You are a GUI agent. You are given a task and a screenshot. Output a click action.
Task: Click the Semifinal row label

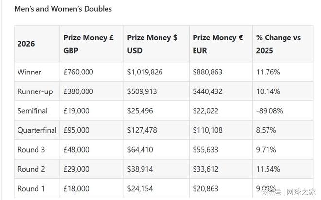(33, 111)
